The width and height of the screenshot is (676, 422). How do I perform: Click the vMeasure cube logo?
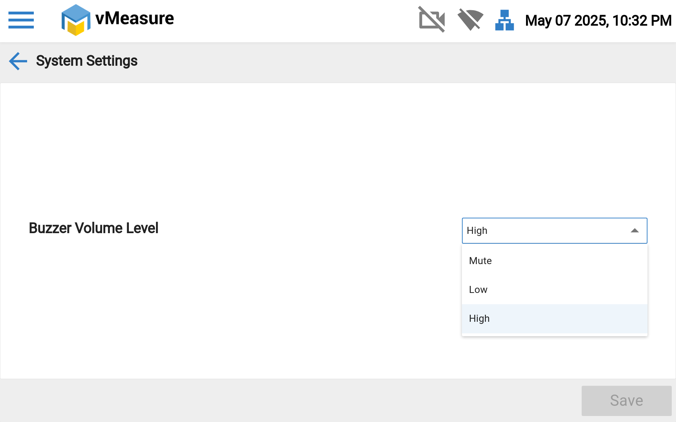(76, 20)
